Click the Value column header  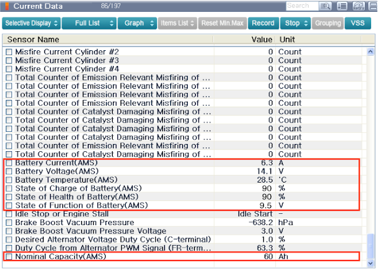(245, 40)
